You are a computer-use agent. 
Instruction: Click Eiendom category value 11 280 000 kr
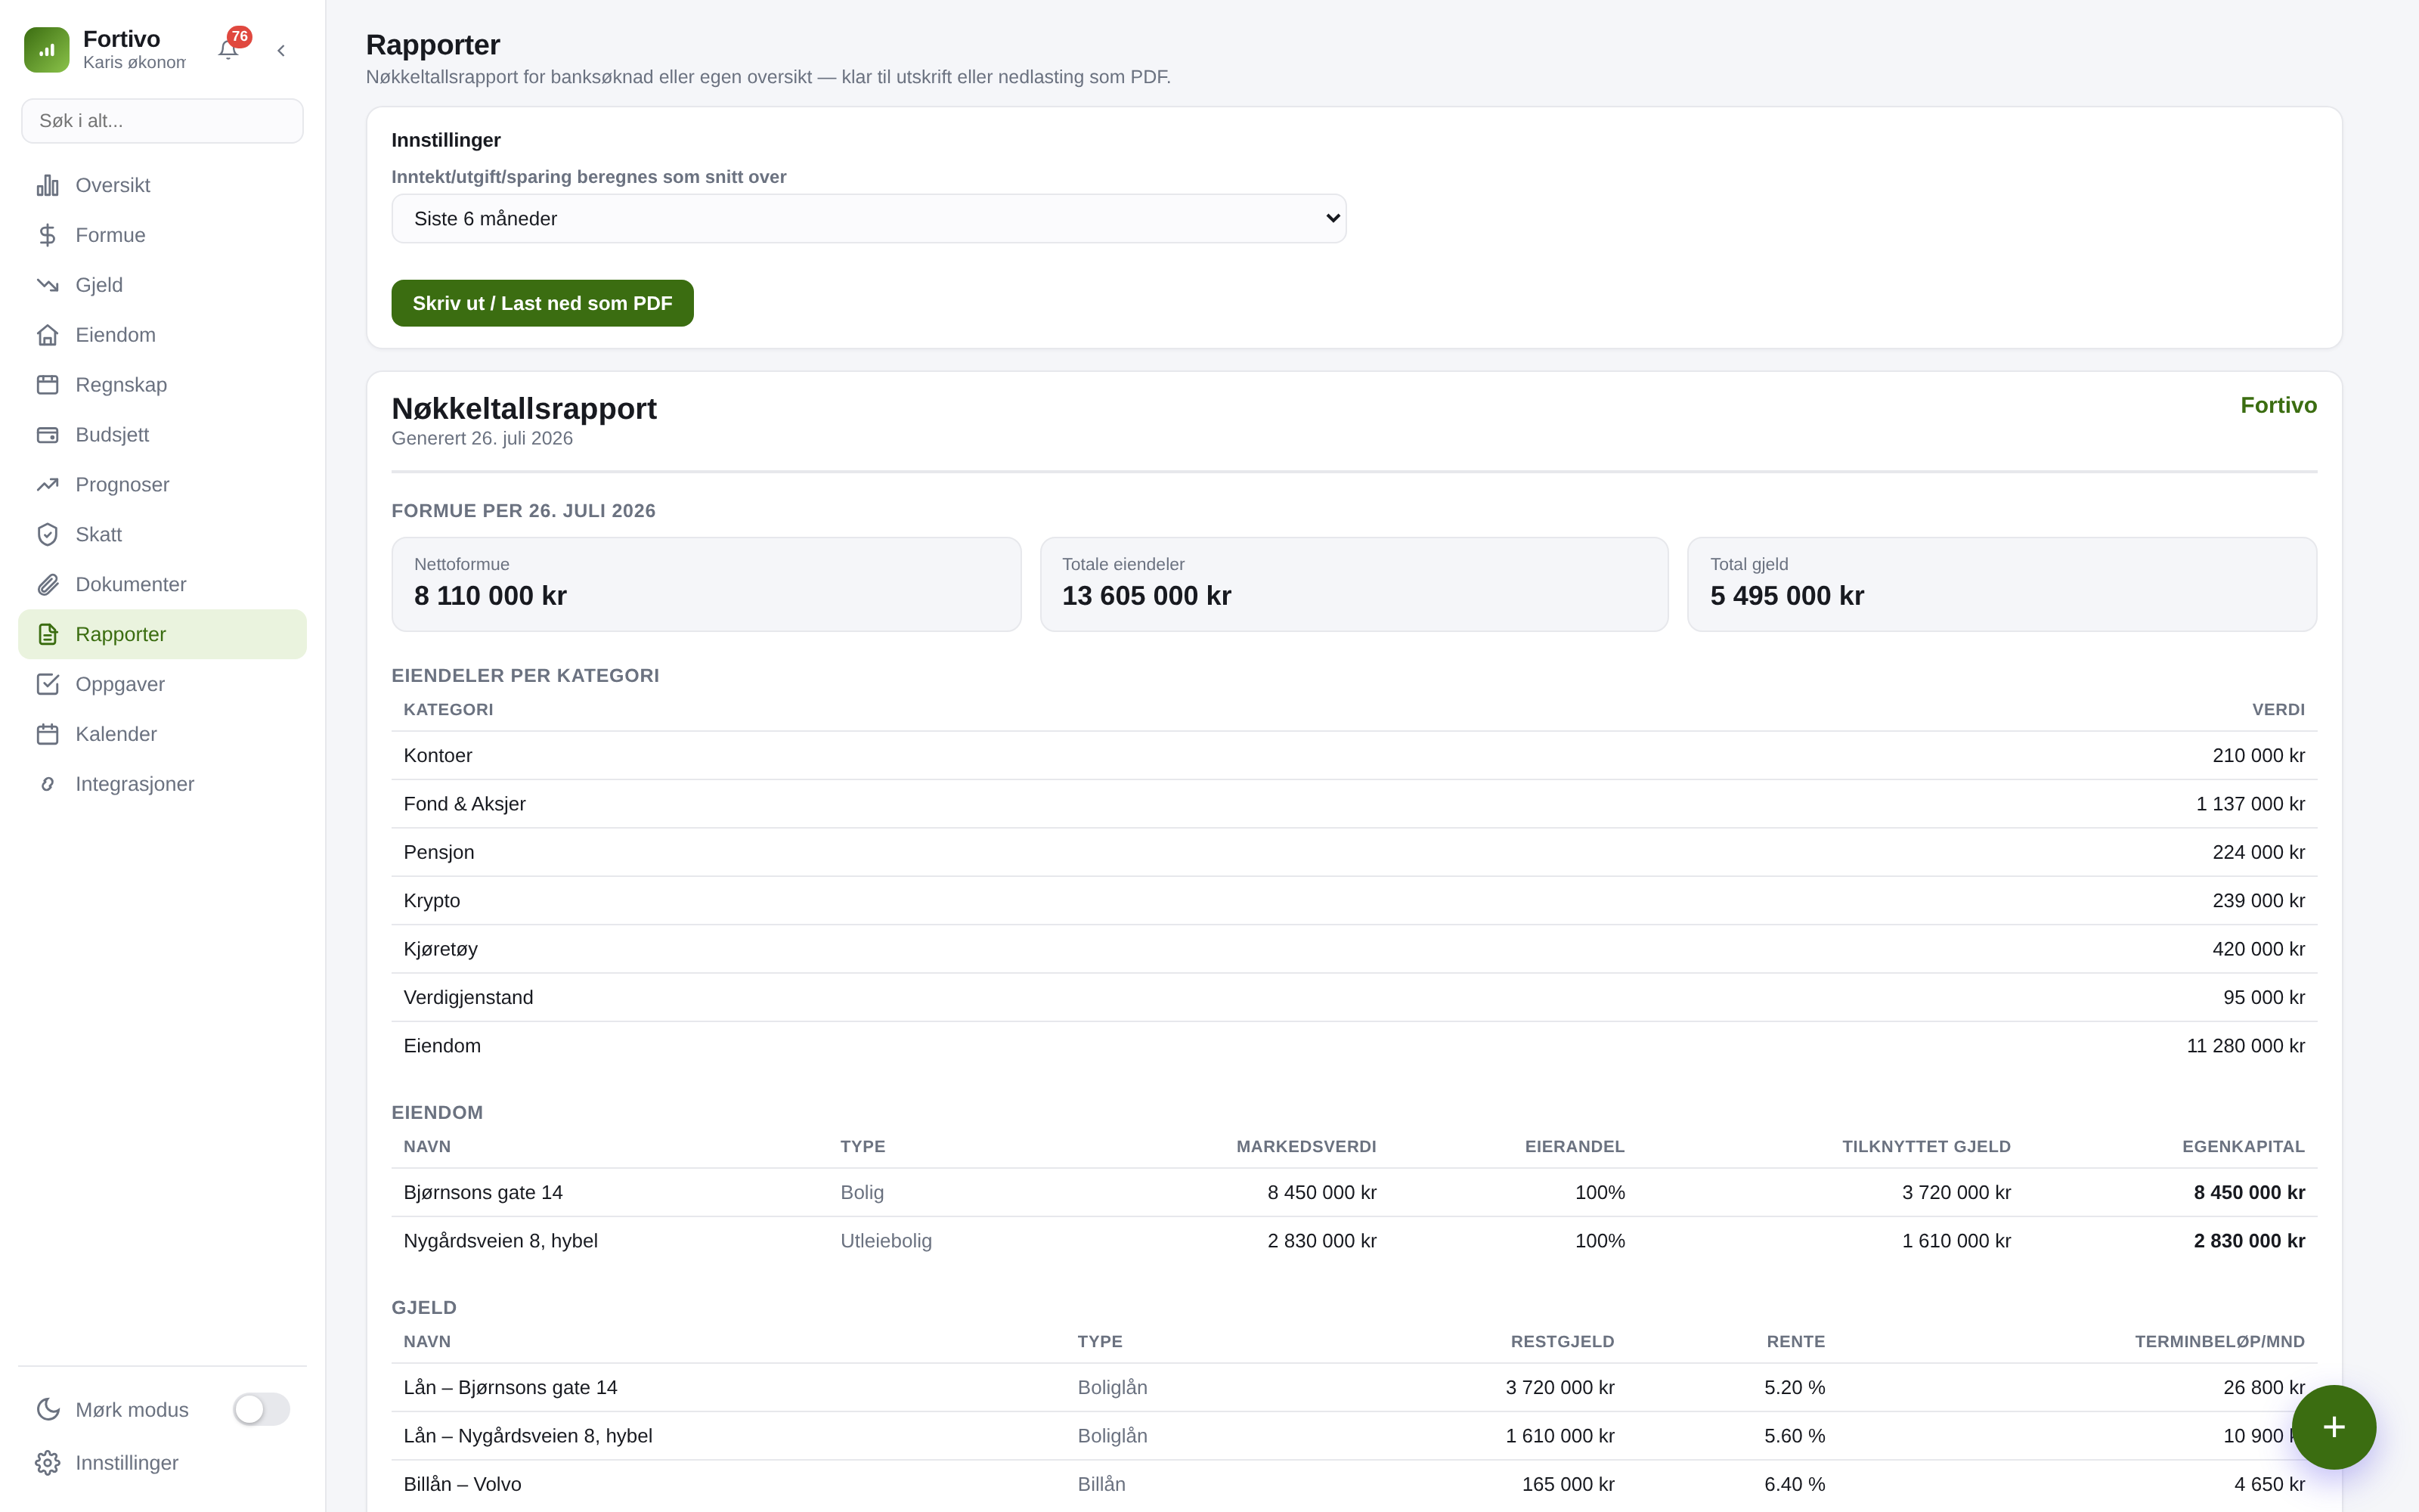coord(2245,1046)
